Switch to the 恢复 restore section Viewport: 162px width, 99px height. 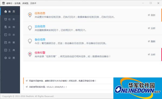point(10,43)
